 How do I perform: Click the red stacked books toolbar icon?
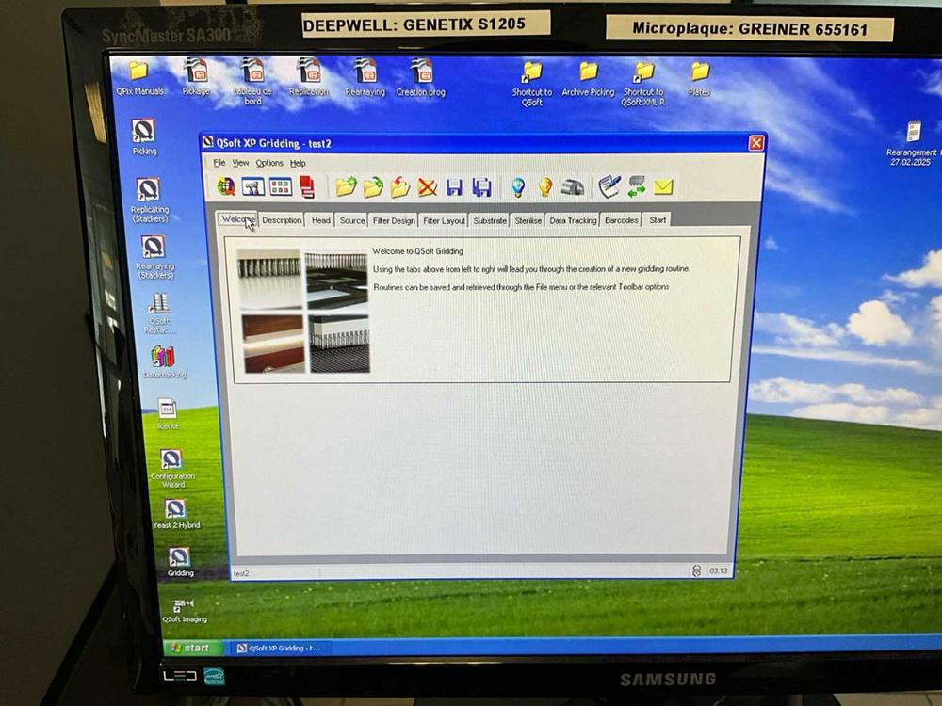click(x=307, y=186)
